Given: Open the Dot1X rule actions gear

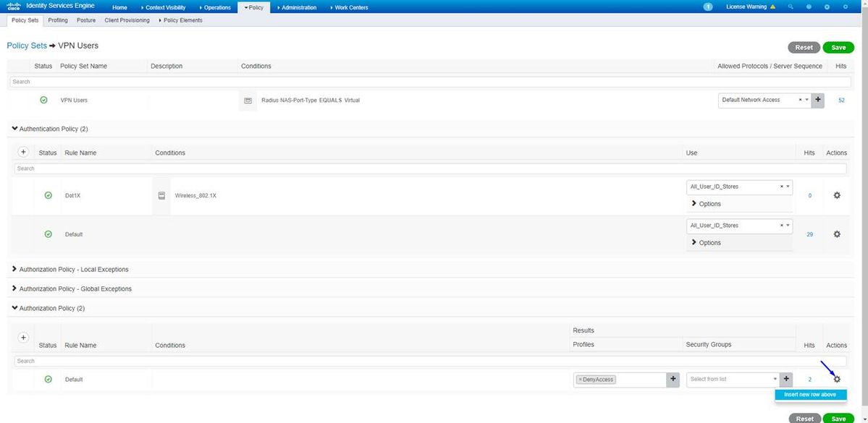Looking at the screenshot, I should [837, 195].
